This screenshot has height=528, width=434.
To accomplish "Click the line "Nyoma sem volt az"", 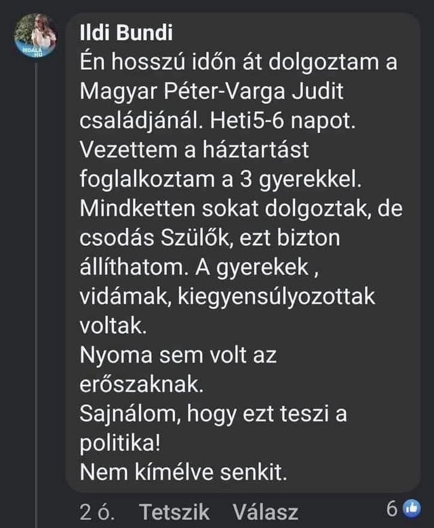I will [x=178, y=354].
